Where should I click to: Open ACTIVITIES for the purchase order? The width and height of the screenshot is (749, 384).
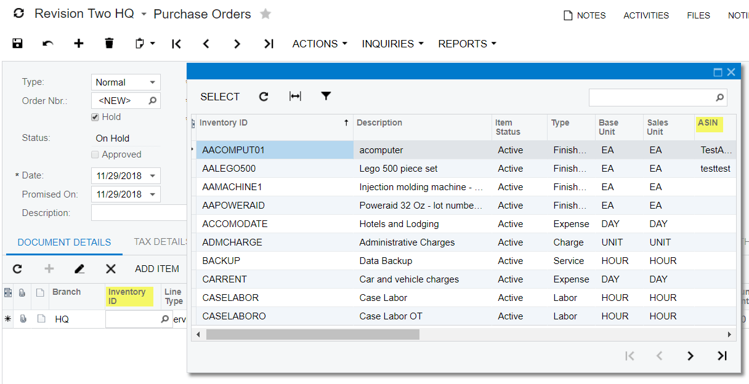click(x=646, y=15)
